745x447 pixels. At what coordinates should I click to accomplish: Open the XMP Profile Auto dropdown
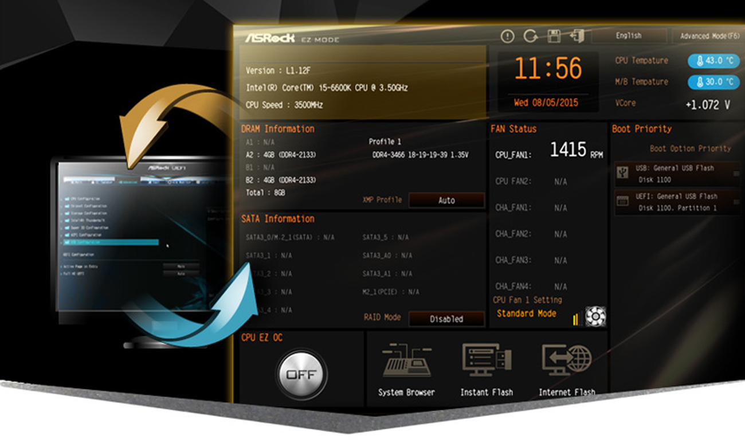click(446, 200)
